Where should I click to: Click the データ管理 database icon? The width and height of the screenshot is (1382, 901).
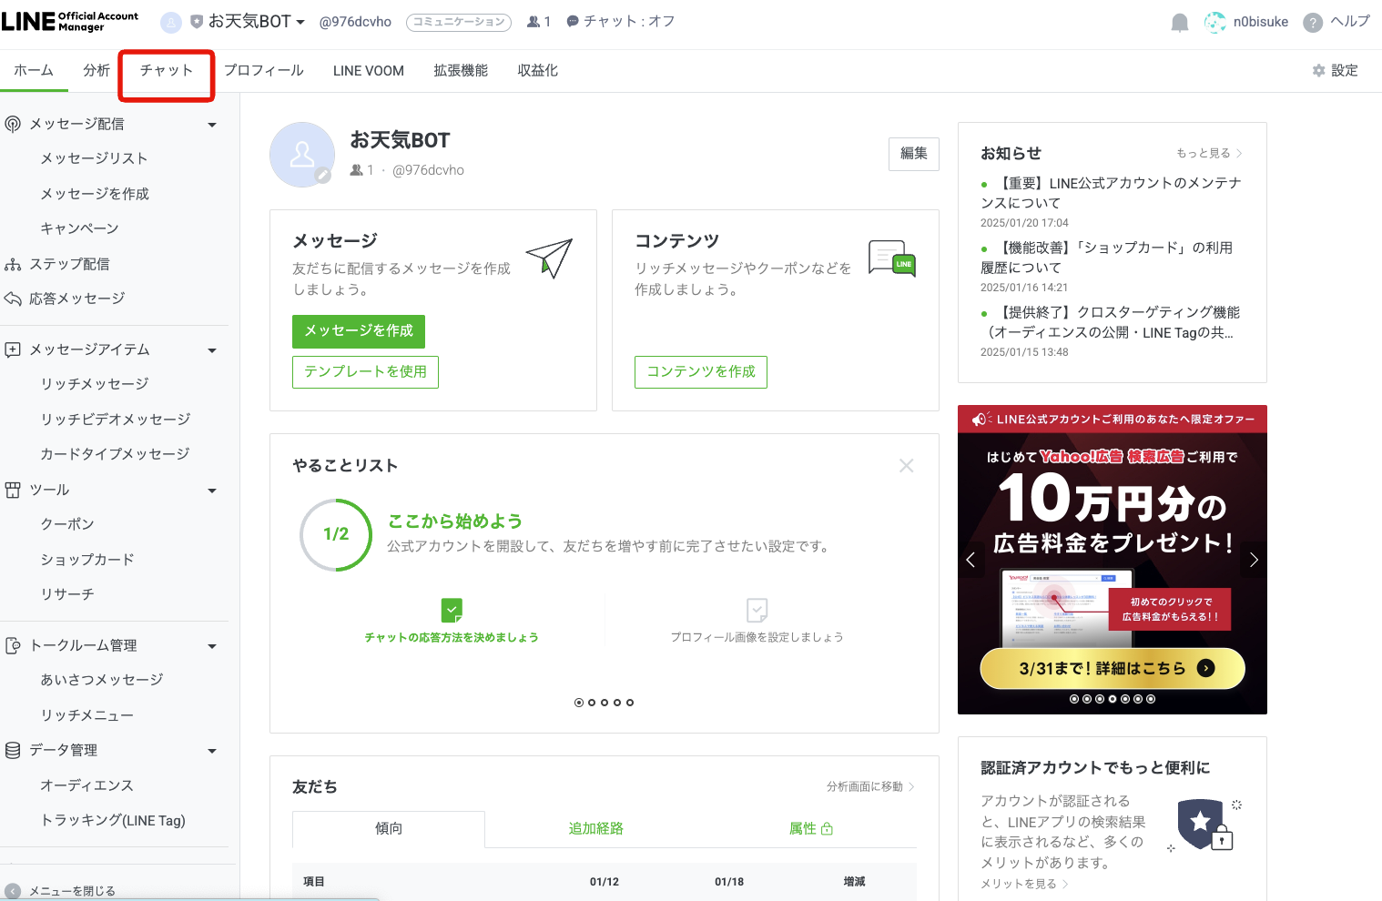click(13, 751)
